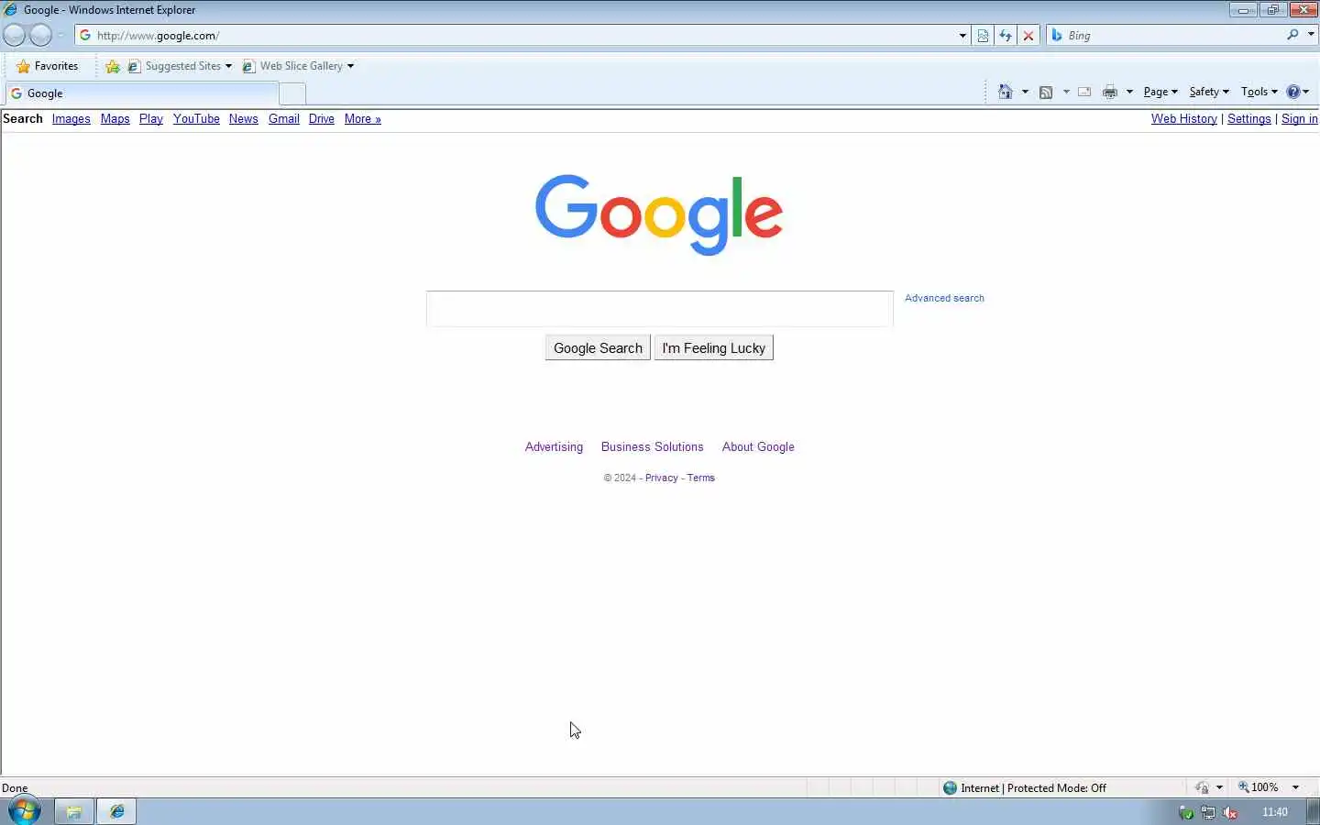The image size is (1320, 825).
Task: Go forward with the Forward arrow button
Action: (40, 36)
